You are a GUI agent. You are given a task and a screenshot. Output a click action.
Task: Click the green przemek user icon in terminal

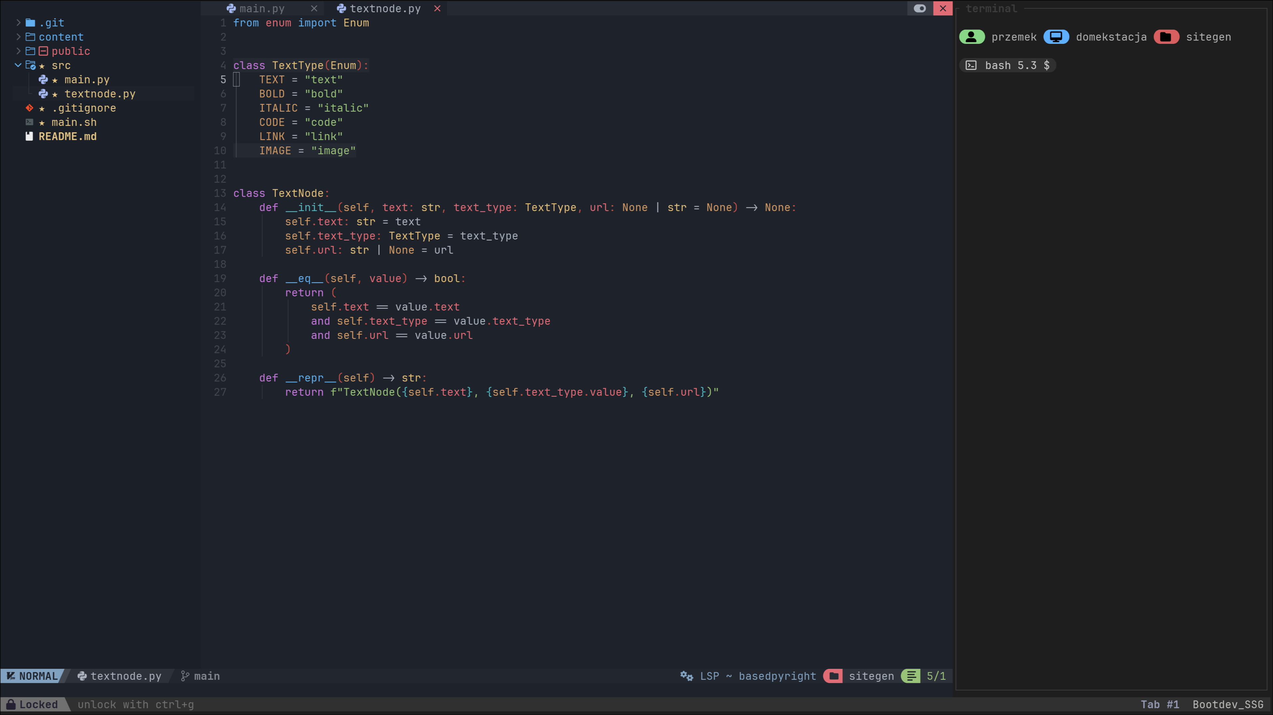pos(971,37)
